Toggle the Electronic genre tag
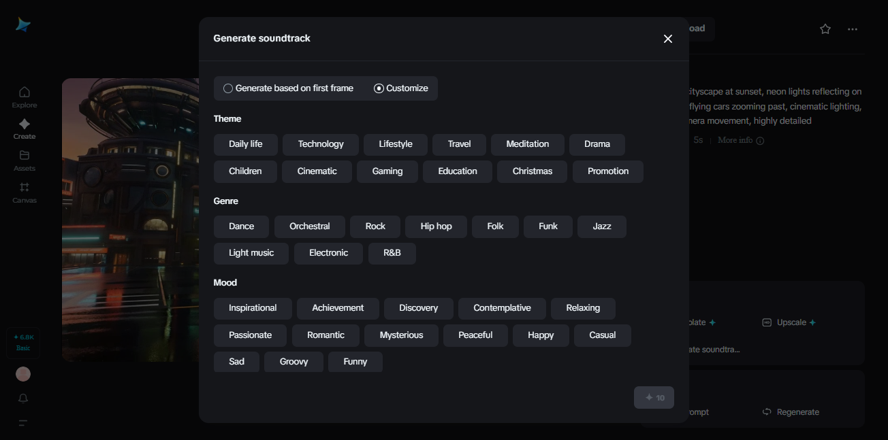 click(x=328, y=253)
